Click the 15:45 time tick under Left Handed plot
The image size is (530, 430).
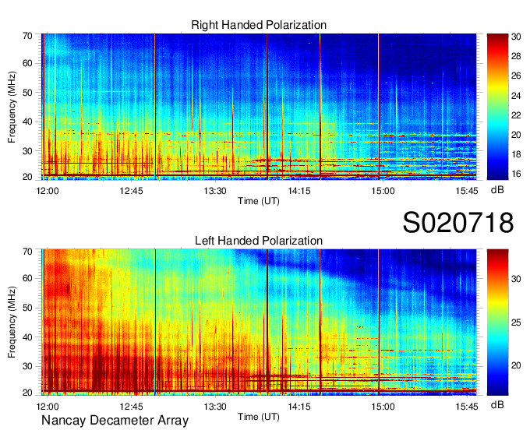point(467,407)
